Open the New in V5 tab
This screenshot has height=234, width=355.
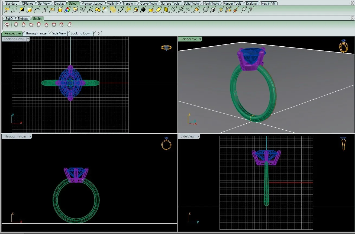(268, 4)
